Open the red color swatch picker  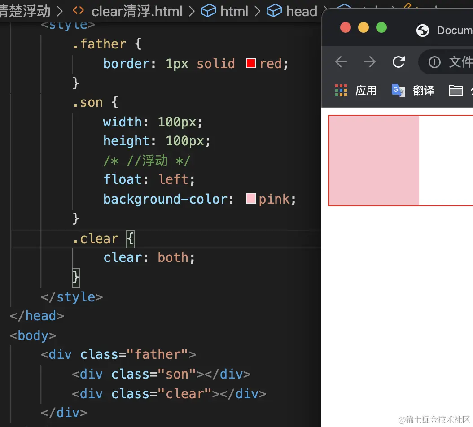(251, 63)
